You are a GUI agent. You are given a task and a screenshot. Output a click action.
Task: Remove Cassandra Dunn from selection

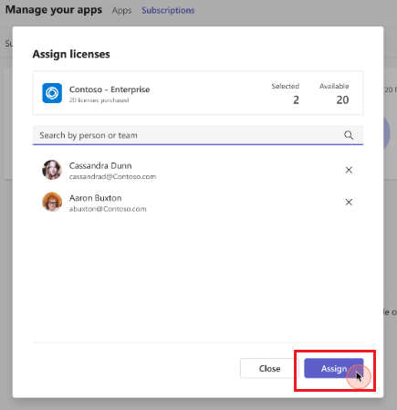(x=349, y=170)
